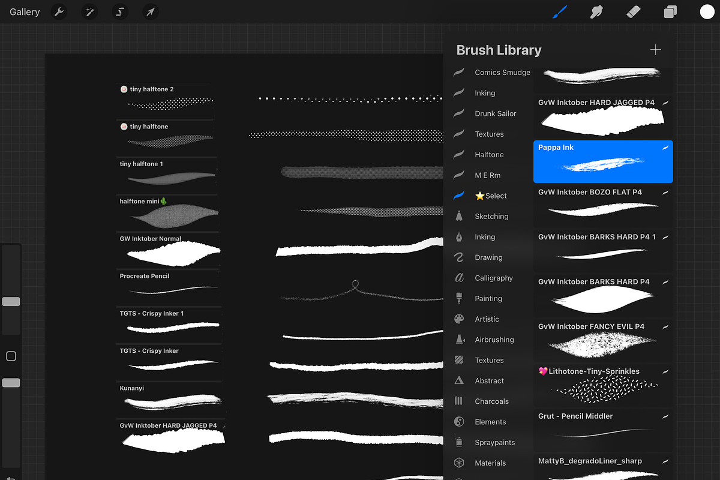
Task: Select the MattyB_degradoLiner_sharp brush
Action: [x=603, y=467]
